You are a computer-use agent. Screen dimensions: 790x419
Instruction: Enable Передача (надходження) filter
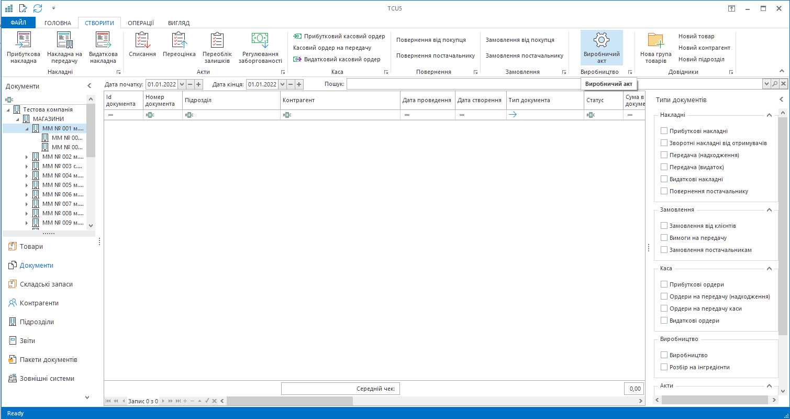click(664, 155)
